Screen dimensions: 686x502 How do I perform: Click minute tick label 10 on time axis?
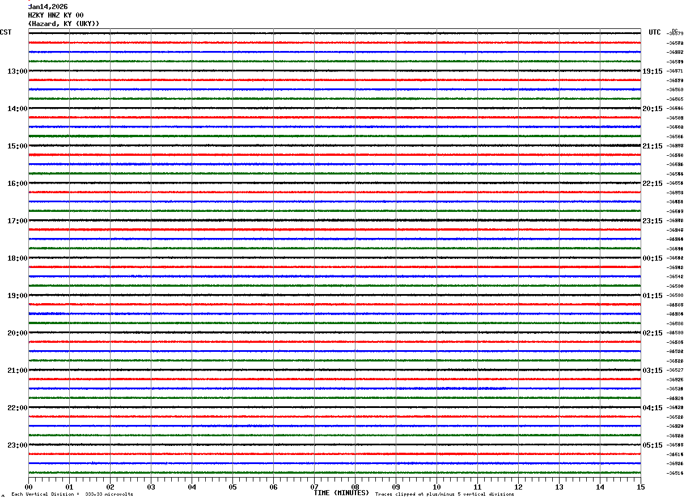[437, 487]
